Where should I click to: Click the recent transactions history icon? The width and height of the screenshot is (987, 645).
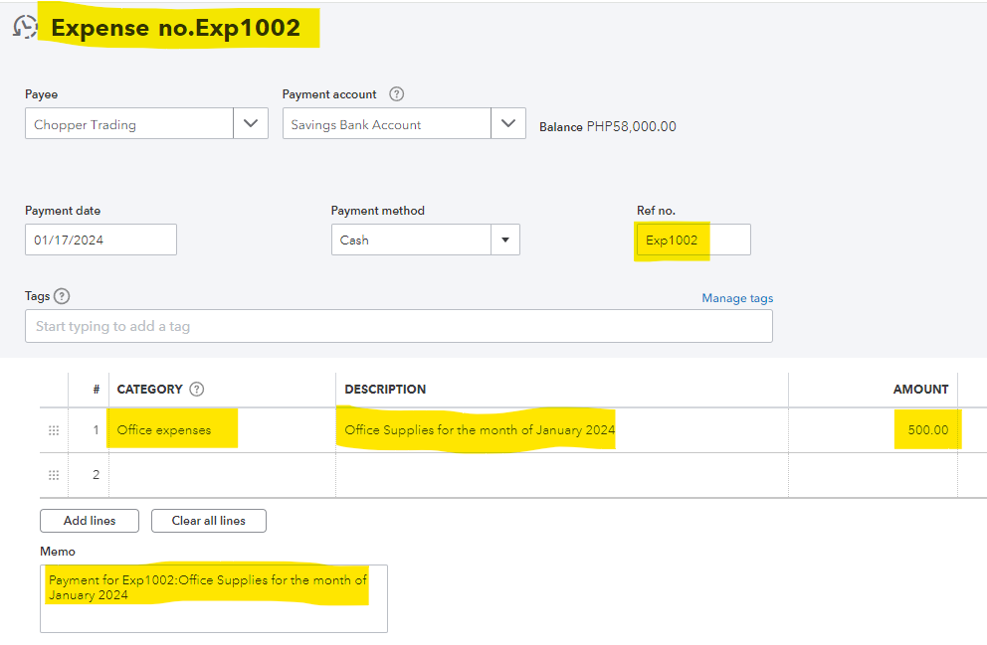[x=25, y=28]
